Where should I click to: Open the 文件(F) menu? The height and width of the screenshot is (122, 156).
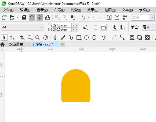8,10
